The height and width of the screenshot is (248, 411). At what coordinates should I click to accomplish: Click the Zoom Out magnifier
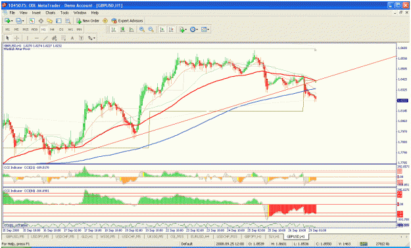(151, 30)
